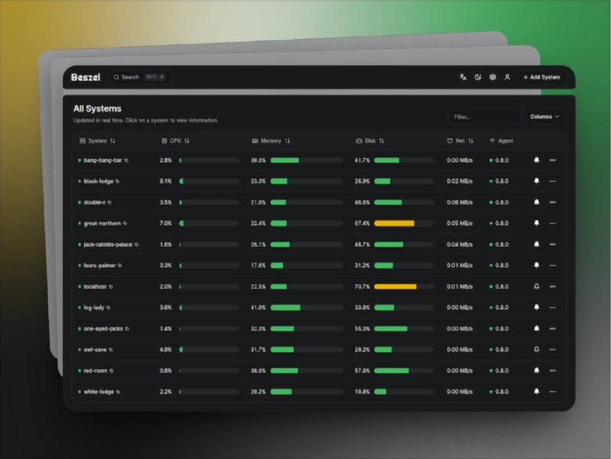Copy hostname icon next to great-northern
Image resolution: width=611 pixels, height=459 pixels.
coord(125,224)
